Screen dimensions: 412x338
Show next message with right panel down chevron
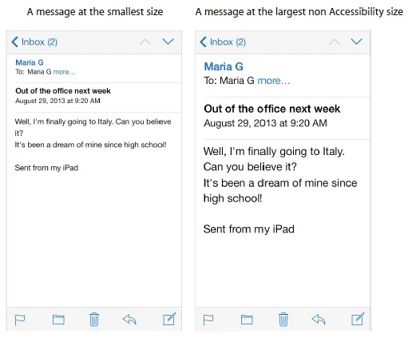click(357, 42)
